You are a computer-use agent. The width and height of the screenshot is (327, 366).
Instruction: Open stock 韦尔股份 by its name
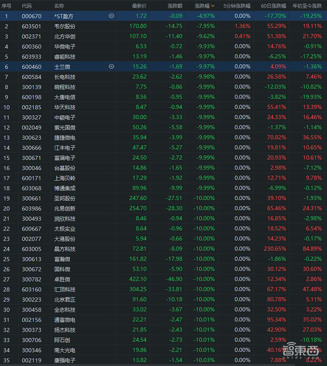[65, 26]
